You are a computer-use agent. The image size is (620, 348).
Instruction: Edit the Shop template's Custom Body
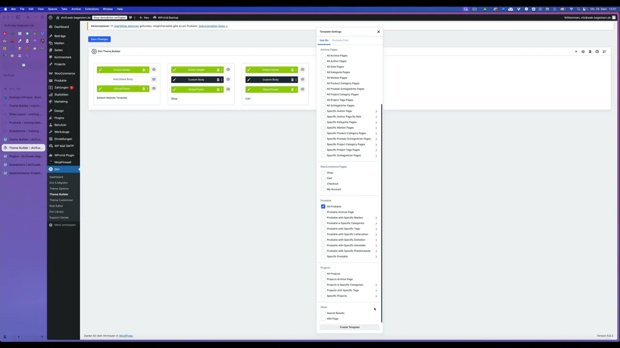click(x=174, y=80)
